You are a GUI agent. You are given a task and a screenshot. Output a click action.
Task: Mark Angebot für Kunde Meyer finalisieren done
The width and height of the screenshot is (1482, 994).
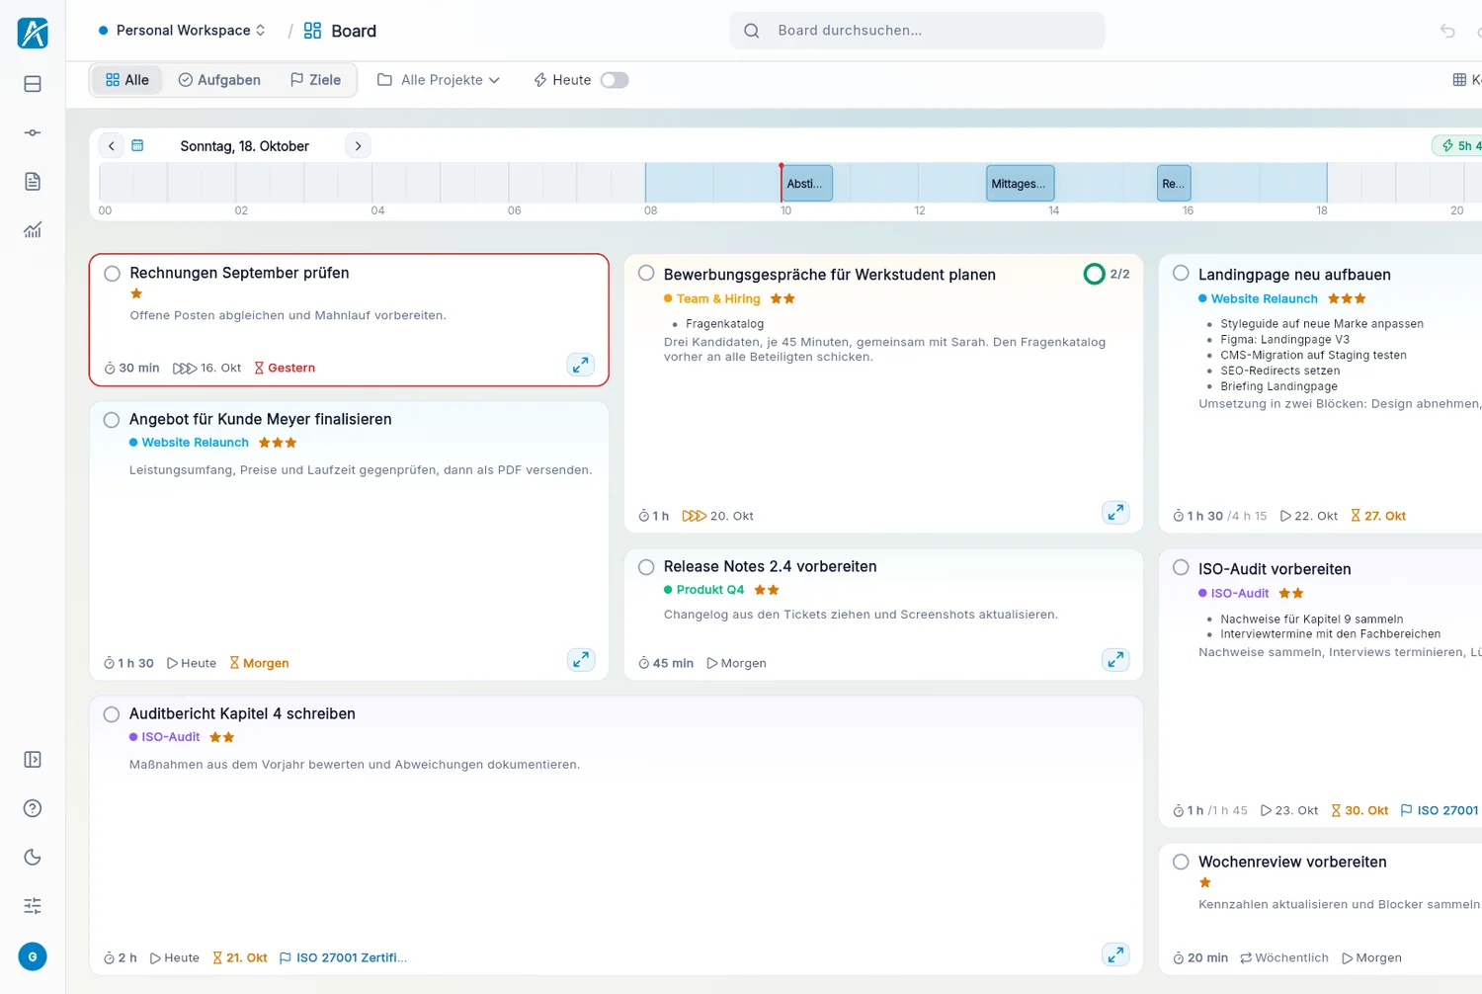(112, 420)
